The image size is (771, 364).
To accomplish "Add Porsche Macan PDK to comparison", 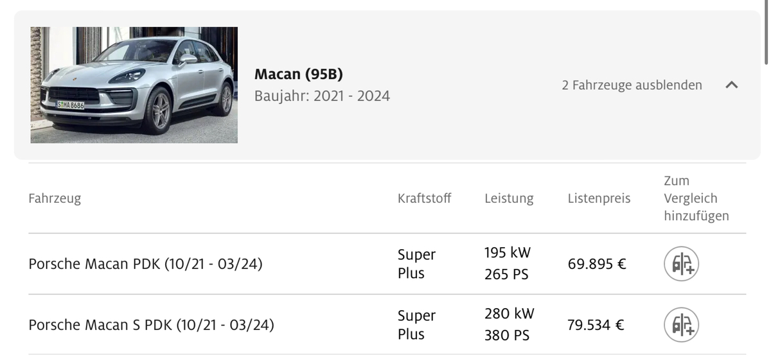I will click(681, 264).
